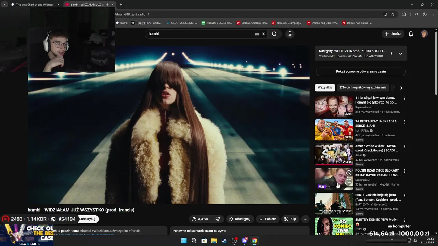Switch to The best ChatBot and Widgets tab
This screenshot has width=438, height=246.
35,5
